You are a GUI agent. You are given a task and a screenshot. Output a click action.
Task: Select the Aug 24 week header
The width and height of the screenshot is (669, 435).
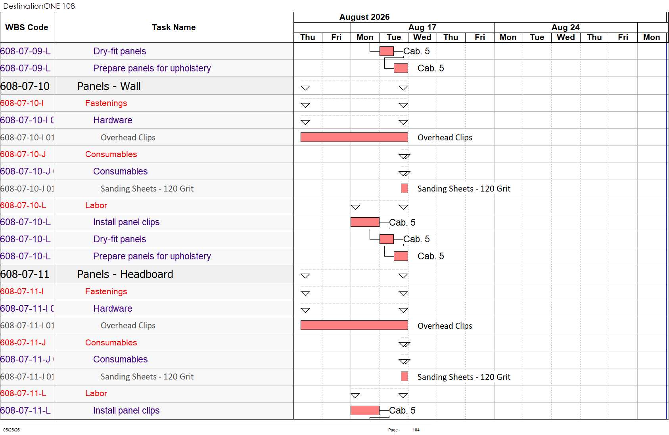click(565, 27)
